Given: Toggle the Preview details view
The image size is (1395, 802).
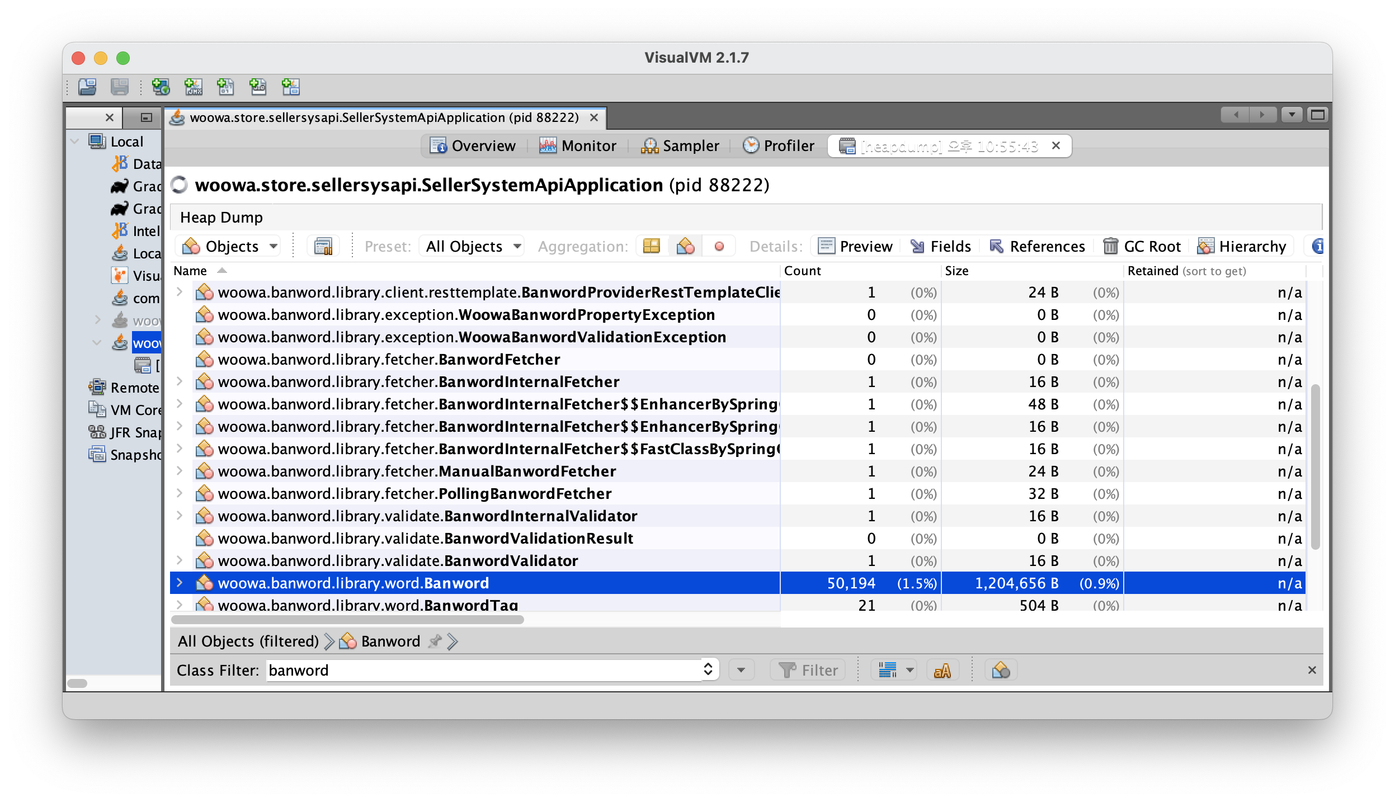Looking at the screenshot, I should click(855, 246).
